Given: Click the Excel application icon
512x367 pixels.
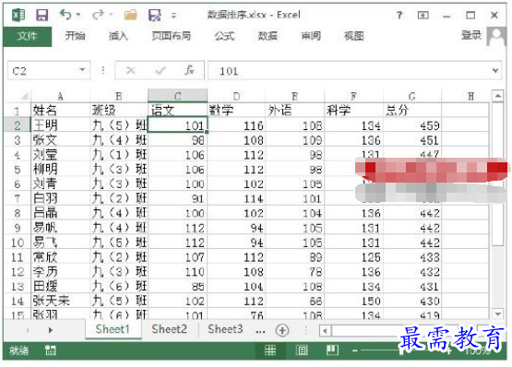Looking at the screenshot, I should pyautogui.click(x=18, y=15).
